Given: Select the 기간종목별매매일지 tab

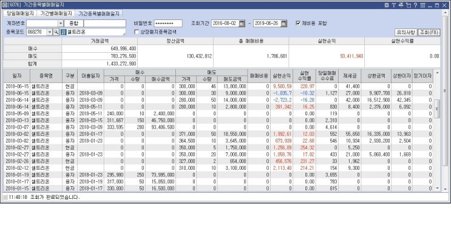Looking at the screenshot, I should 99,13.
